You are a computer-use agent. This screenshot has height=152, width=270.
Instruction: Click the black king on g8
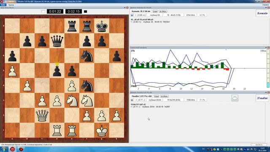coord(102,26)
